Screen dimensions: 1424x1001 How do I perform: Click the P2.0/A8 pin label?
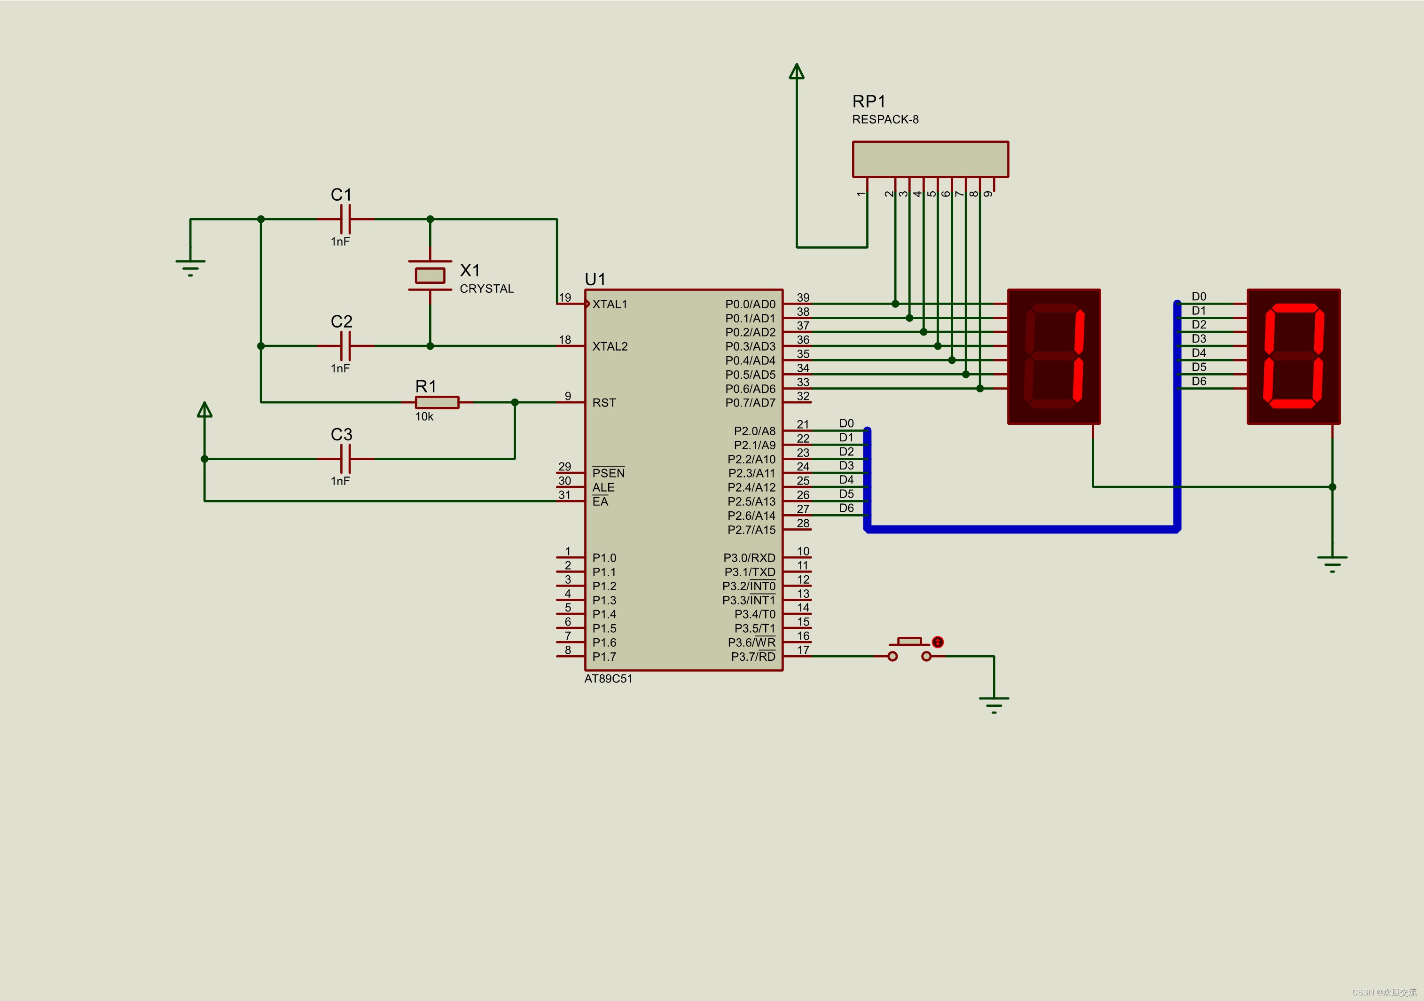pyautogui.click(x=755, y=430)
